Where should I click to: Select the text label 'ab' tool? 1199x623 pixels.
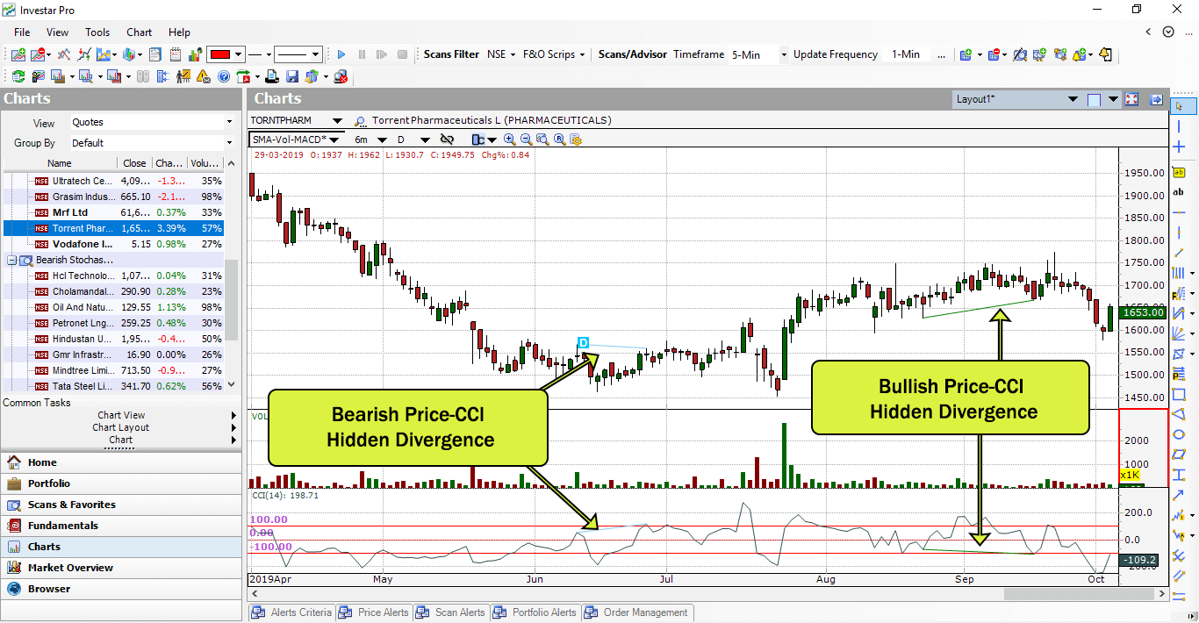pos(1179,191)
